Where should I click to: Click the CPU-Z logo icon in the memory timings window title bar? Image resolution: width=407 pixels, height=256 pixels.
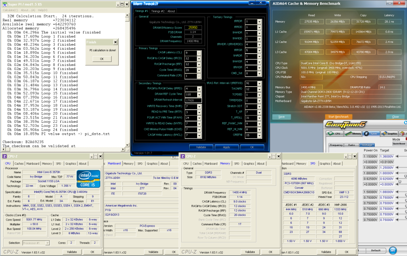[183, 156]
